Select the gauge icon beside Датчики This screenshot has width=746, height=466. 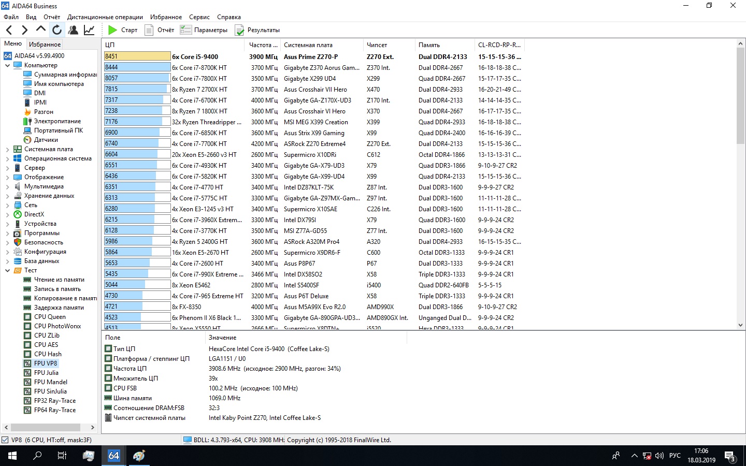(27, 140)
